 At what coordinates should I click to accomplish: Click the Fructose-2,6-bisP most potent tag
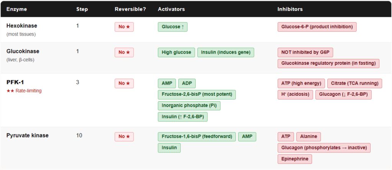click(197, 95)
